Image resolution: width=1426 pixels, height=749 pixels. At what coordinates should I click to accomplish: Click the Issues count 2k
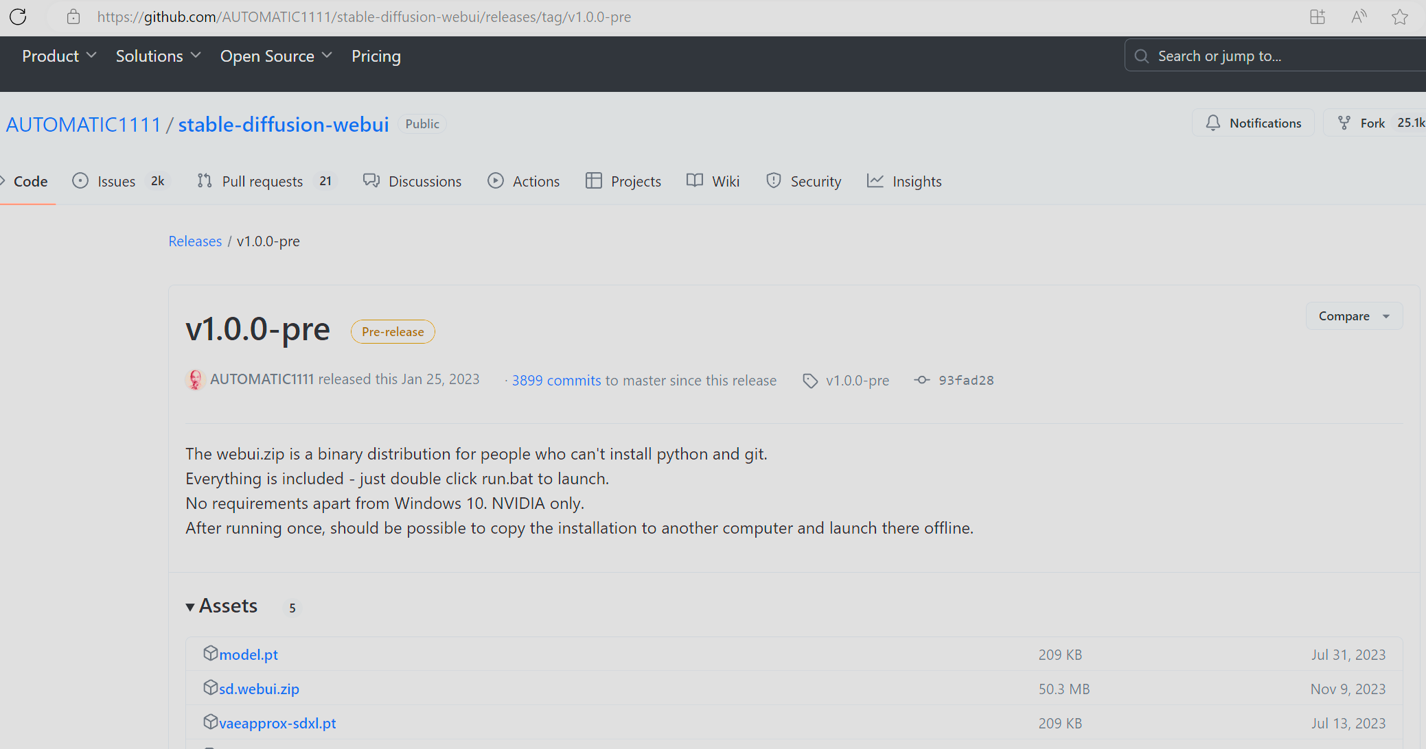158,180
